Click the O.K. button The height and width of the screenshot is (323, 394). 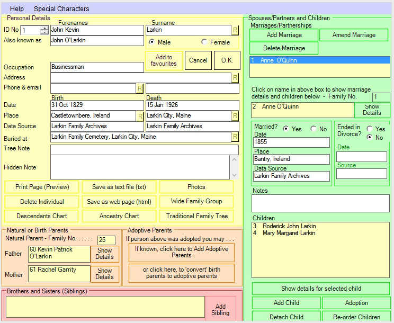coord(227,60)
